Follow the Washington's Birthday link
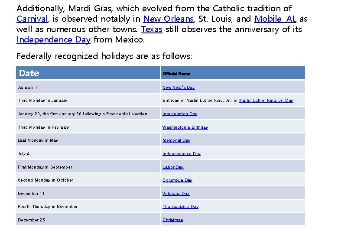The height and width of the screenshot is (234, 338). click(x=185, y=127)
